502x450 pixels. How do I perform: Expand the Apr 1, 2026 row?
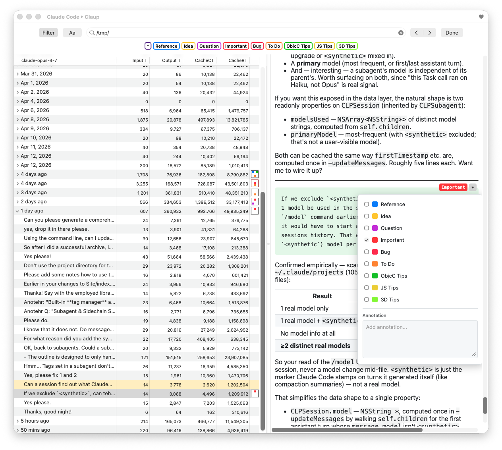click(x=17, y=83)
